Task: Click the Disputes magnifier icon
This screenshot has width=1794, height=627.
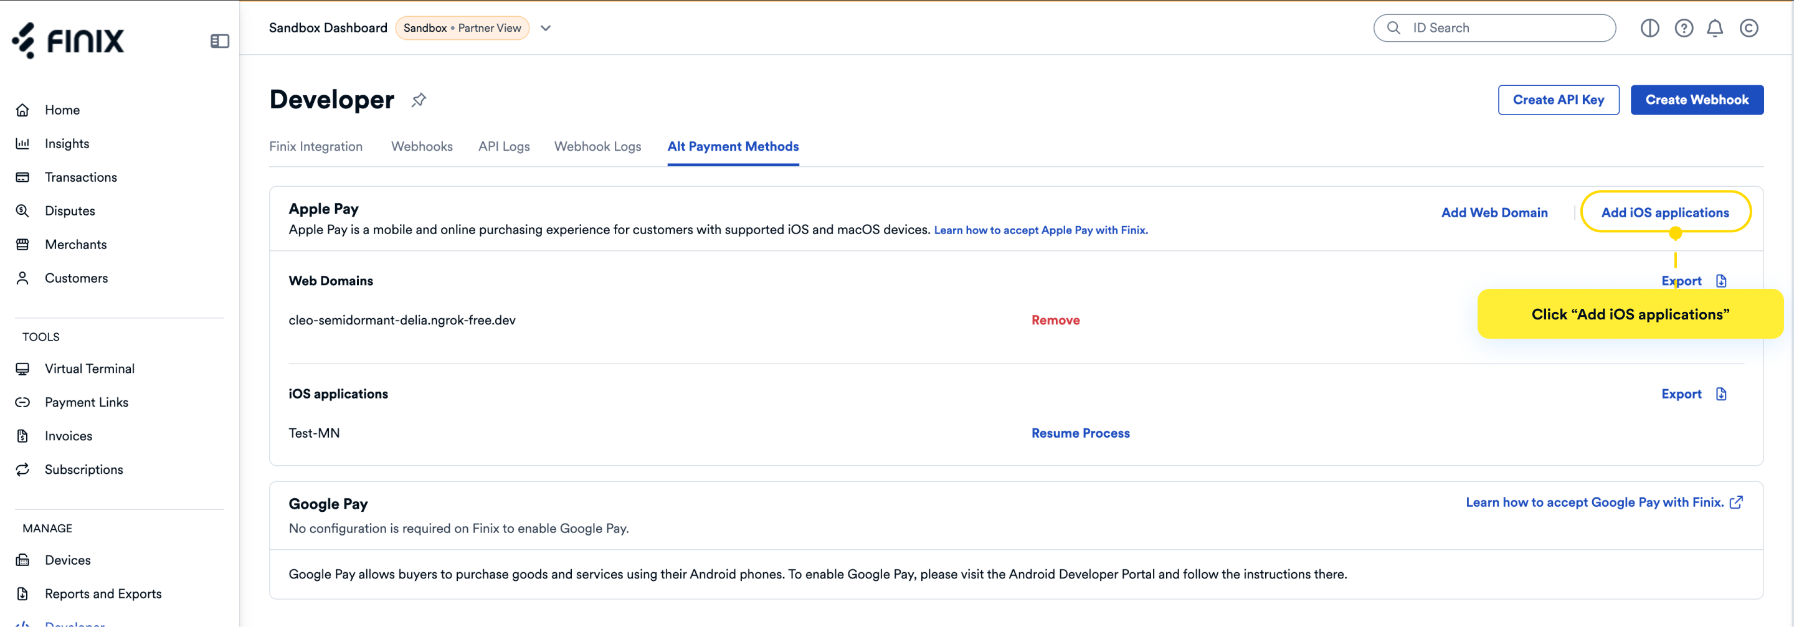Action: click(x=22, y=211)
